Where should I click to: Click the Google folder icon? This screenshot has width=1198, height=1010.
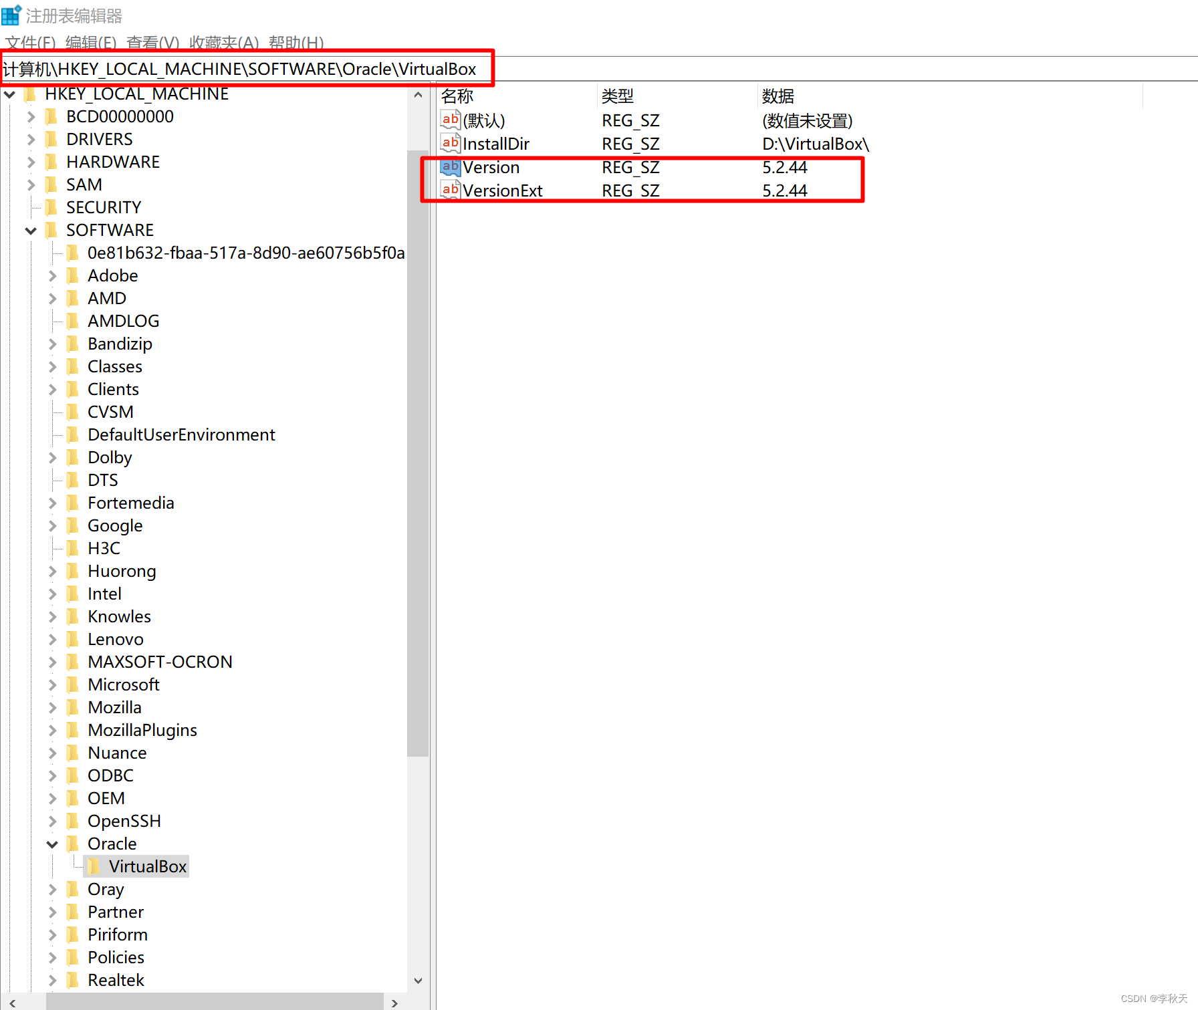click(73, 526)
